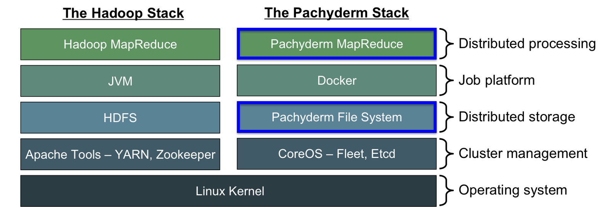Viewport: 610px width, 207px height.
Task: Select the Pachyderm File System box
Action: [x=337, y=117]
